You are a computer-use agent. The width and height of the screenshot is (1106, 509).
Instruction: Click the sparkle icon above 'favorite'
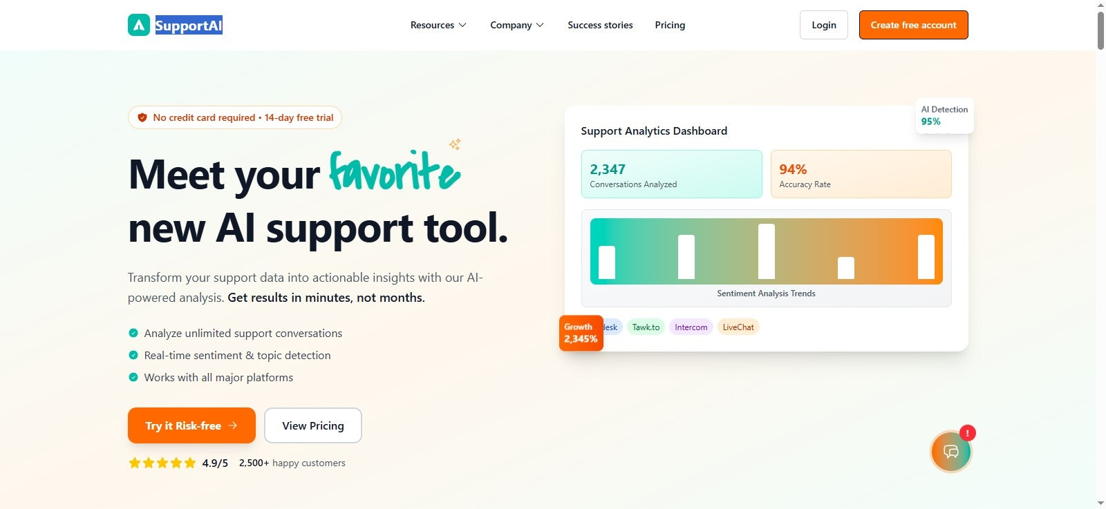[455, 144]
